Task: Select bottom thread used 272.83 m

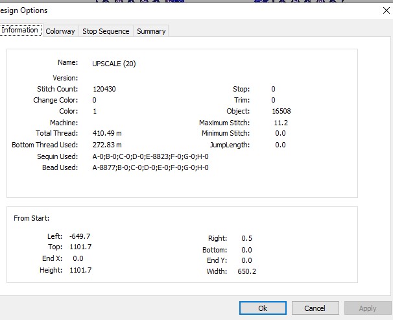Action: [107, 145]
